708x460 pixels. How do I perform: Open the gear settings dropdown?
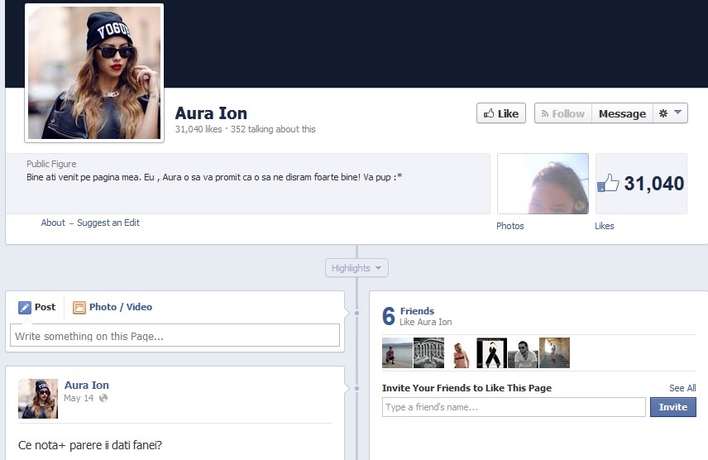pos(670,113)
